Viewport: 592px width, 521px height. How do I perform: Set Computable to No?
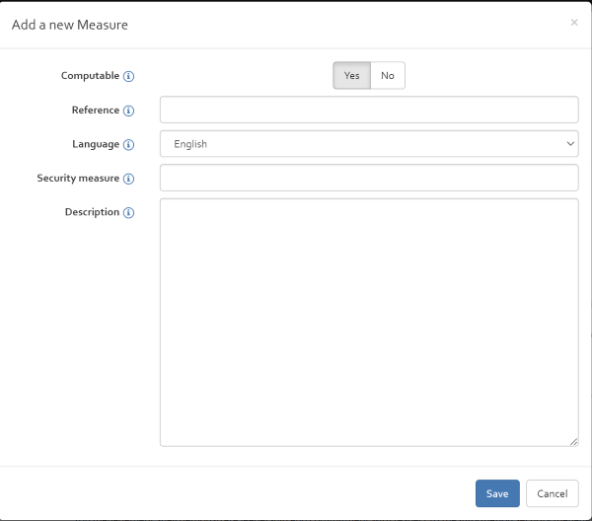pos(388,76)
